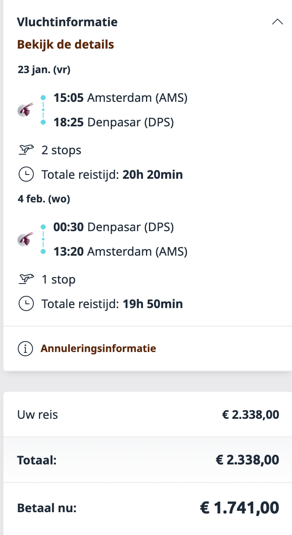This screenshot has width=292, height=535.
Task: Click the Vluchtinformatie heading
Action: (x=67, y=22)
